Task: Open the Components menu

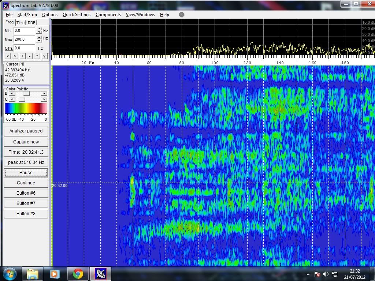Action: (108, 15)
